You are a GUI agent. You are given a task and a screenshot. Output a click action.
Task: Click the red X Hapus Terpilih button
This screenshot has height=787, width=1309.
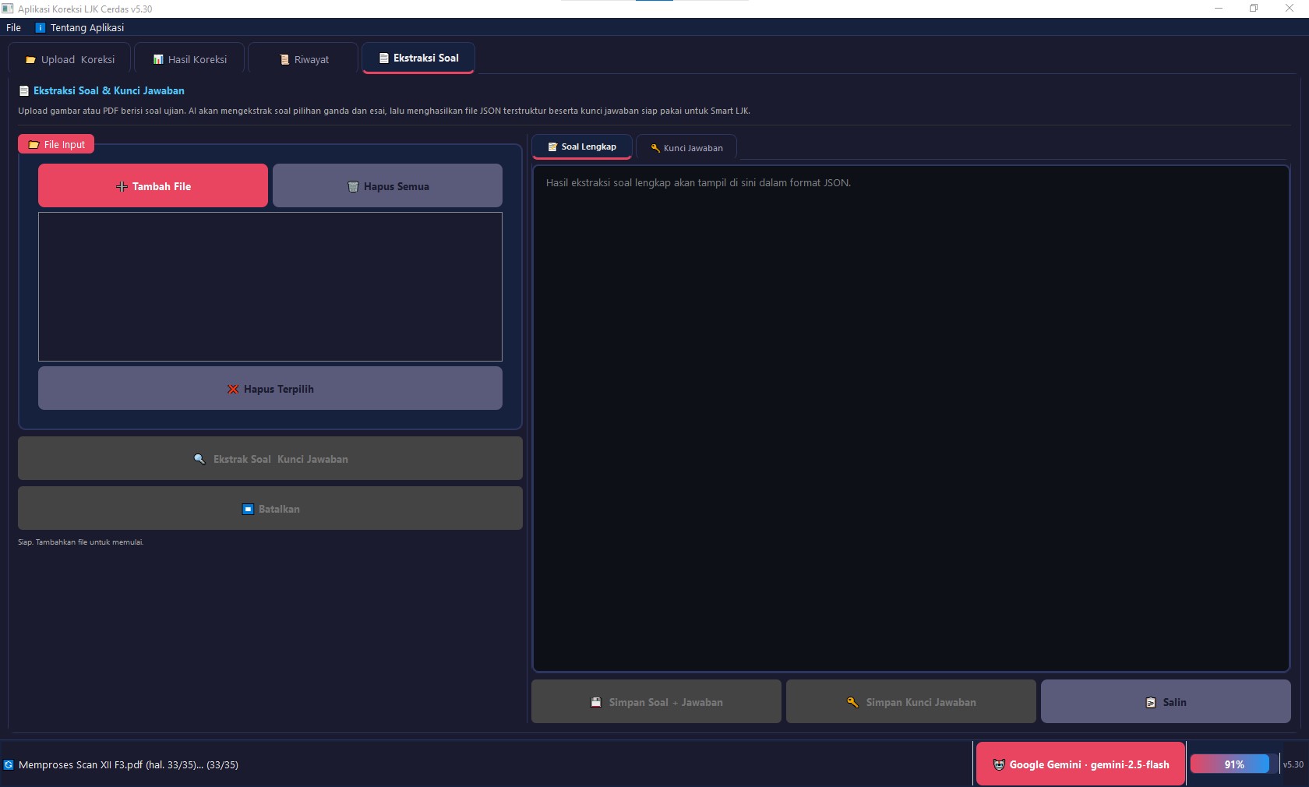coord(270,389)
